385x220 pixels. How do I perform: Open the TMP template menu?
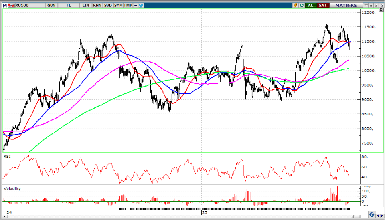(x=128, y=5)
